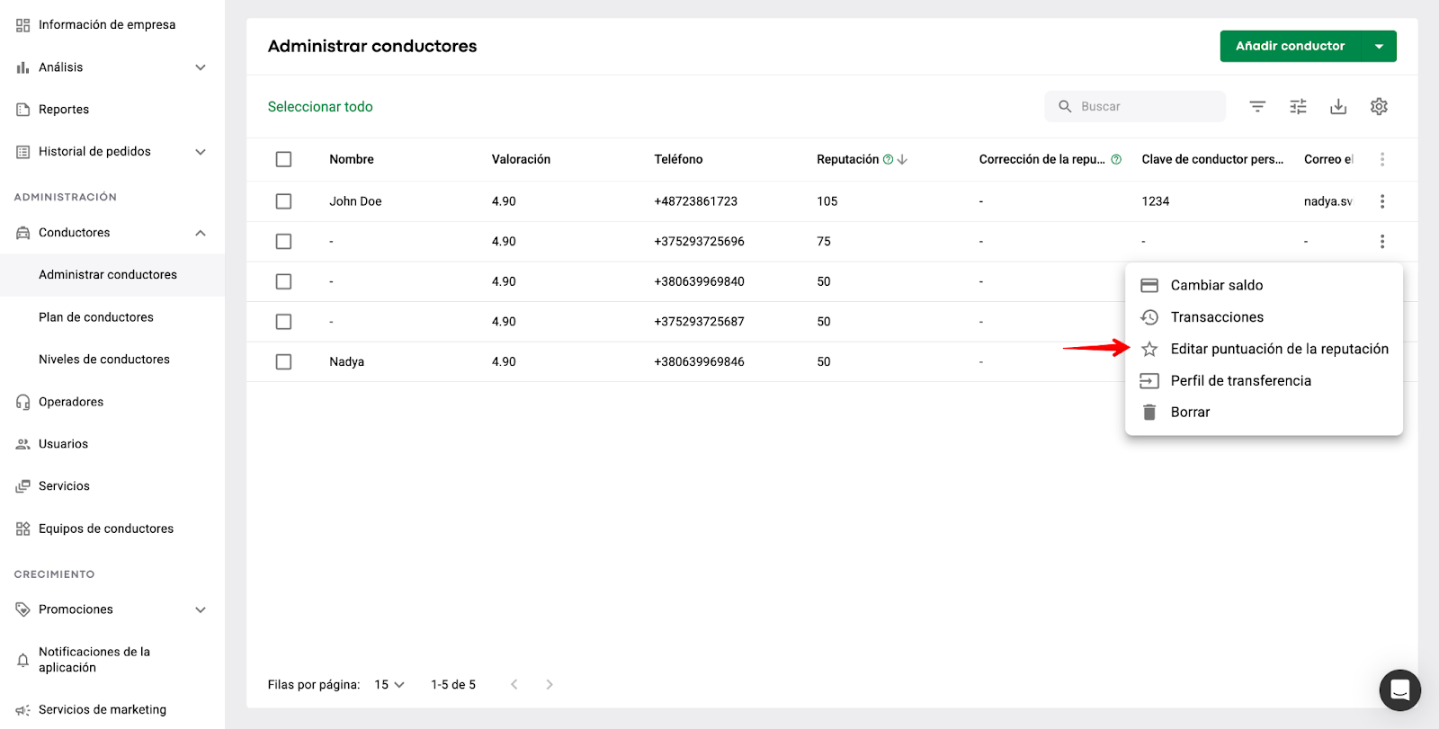
Task: Check the +380639969840 row checkbox
Action: pos(283,281)
